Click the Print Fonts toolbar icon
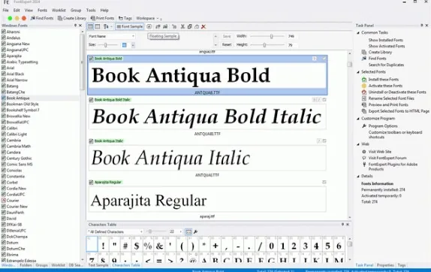Screen dimensions: 431x272 click(102, 18)
